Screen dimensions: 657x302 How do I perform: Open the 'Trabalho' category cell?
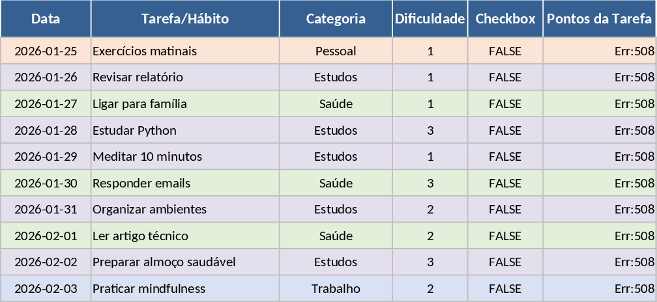(x=336, y=288)
